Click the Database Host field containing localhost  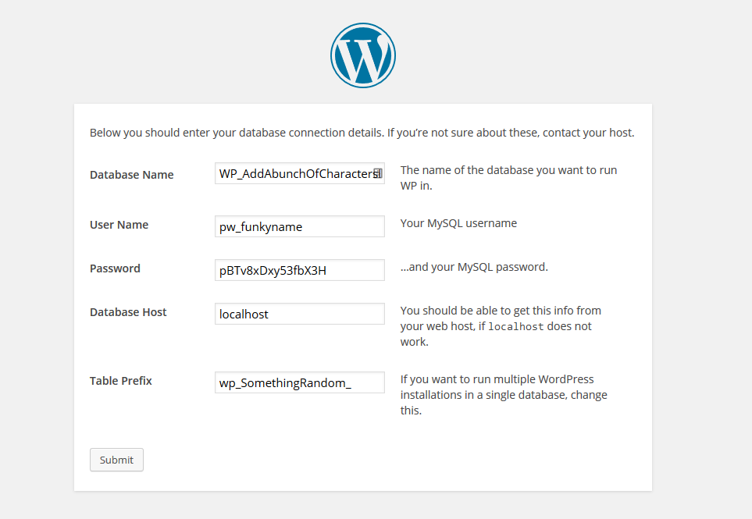click(x=299, y=314)
